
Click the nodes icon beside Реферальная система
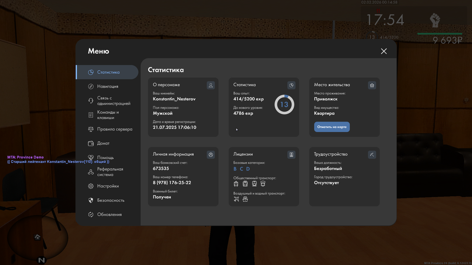(91, 172)
